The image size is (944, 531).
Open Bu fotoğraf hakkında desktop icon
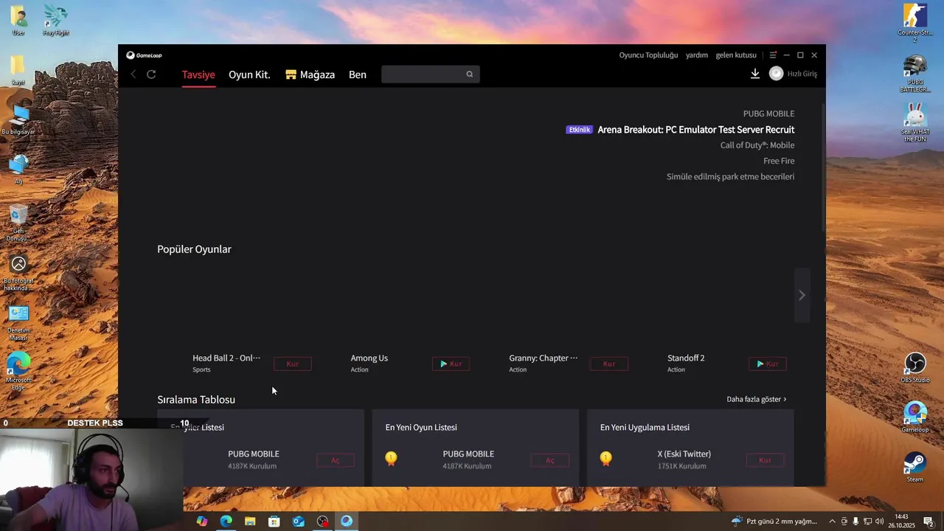(x=18, y=273)
